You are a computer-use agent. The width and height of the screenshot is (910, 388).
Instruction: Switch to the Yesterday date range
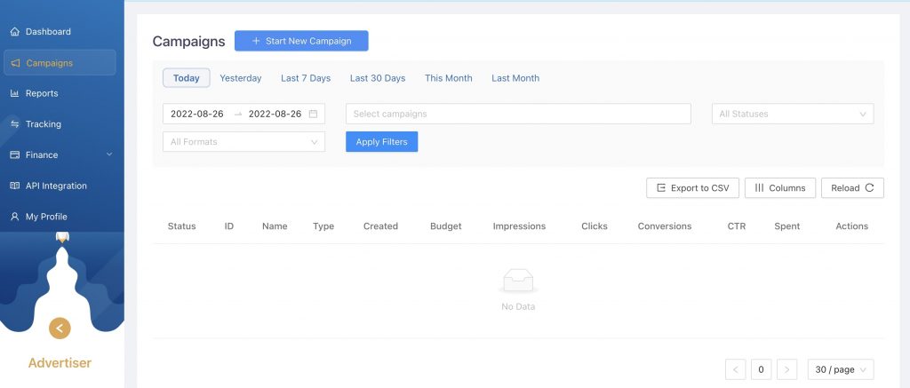(241, 78)
